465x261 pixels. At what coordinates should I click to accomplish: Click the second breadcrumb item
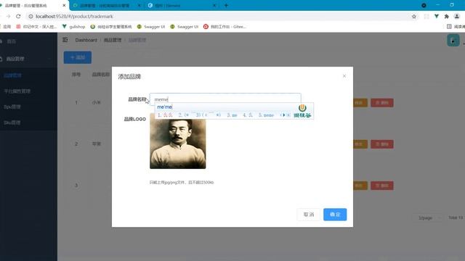point(113,40)
